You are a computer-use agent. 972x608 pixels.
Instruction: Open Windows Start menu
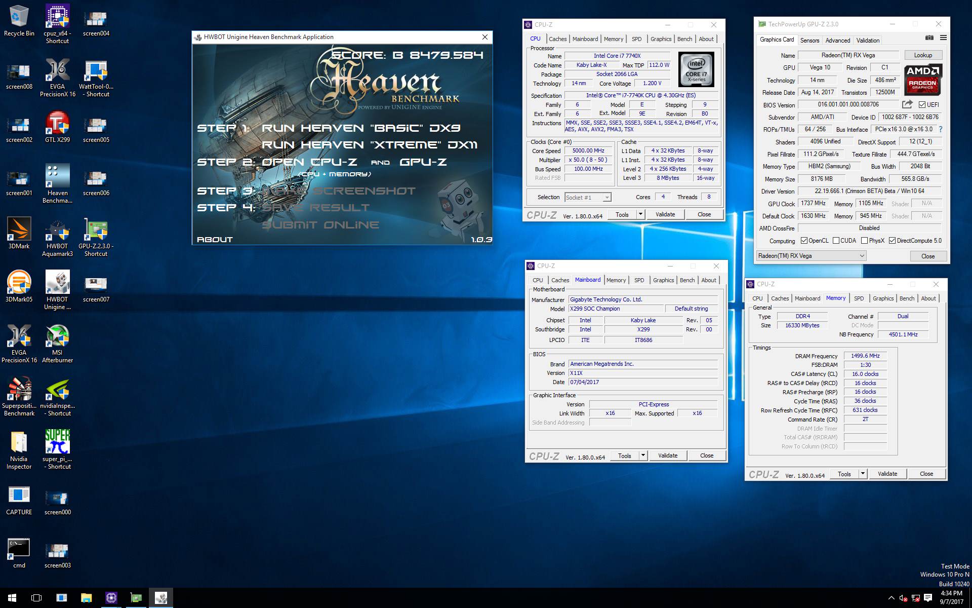12,598
